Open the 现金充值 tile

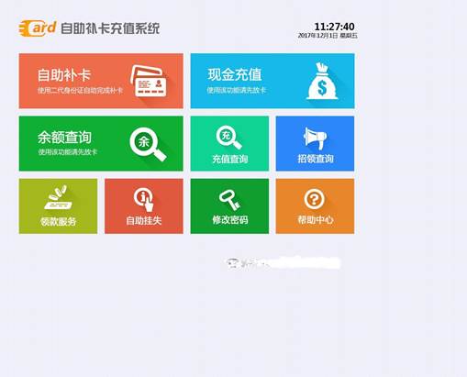(x=272, y=81)
